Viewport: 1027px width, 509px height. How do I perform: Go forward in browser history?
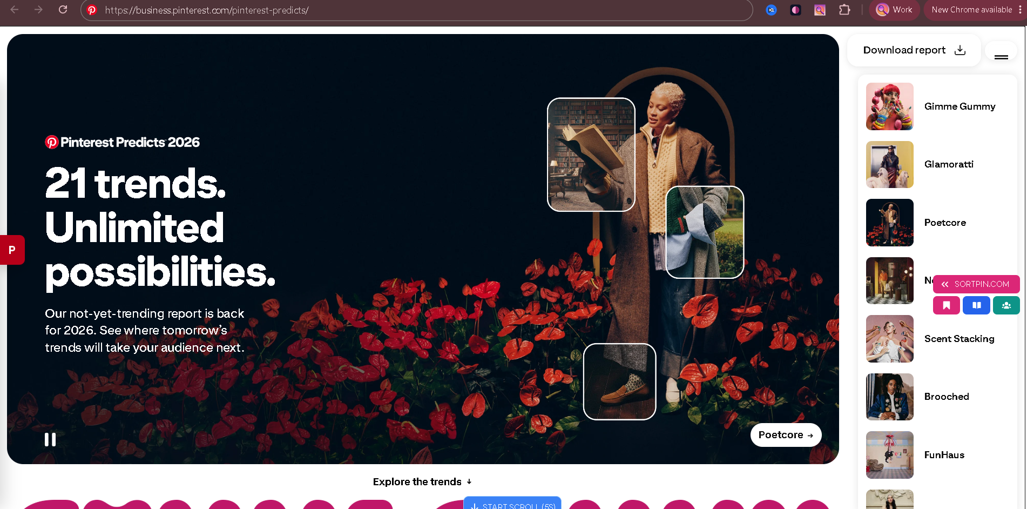pyautogui.click(x=38, y=10)
